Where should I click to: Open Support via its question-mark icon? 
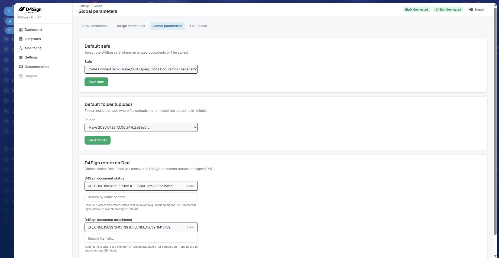21,76
